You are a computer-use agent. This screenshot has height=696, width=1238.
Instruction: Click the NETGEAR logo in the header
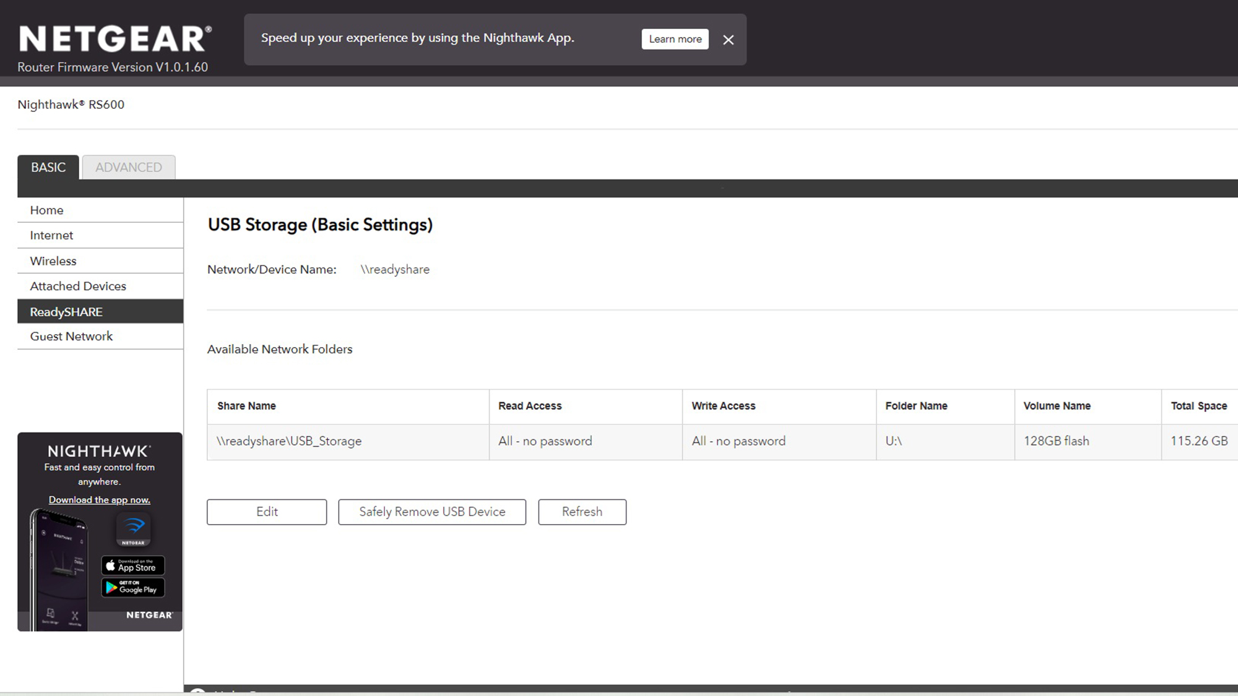pos(115,38)
